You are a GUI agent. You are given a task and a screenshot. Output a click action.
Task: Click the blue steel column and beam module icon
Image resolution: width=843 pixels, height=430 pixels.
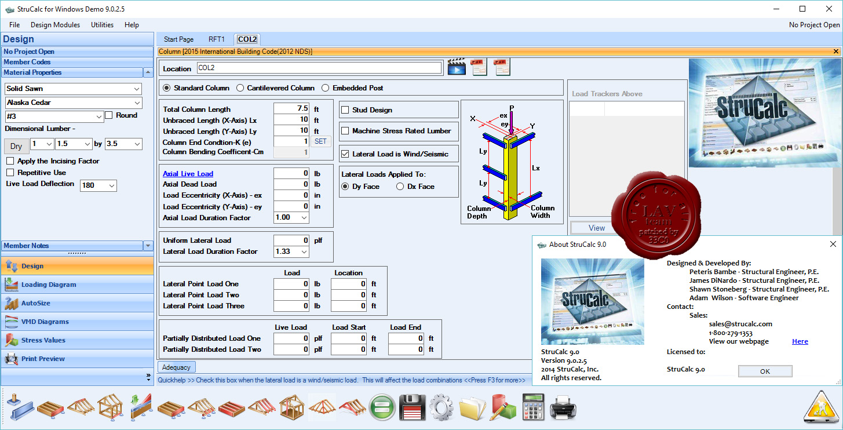coord(20,408)
